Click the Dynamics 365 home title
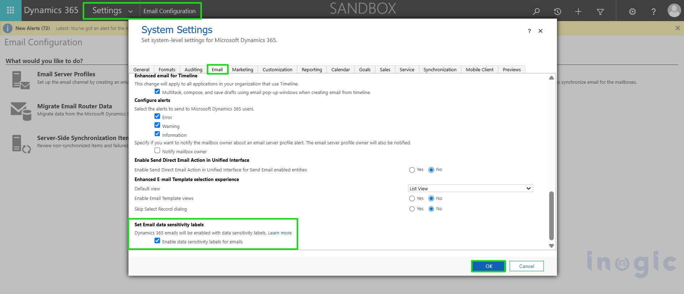The width and height of the screenshot is (684, 294). point(51,10)
